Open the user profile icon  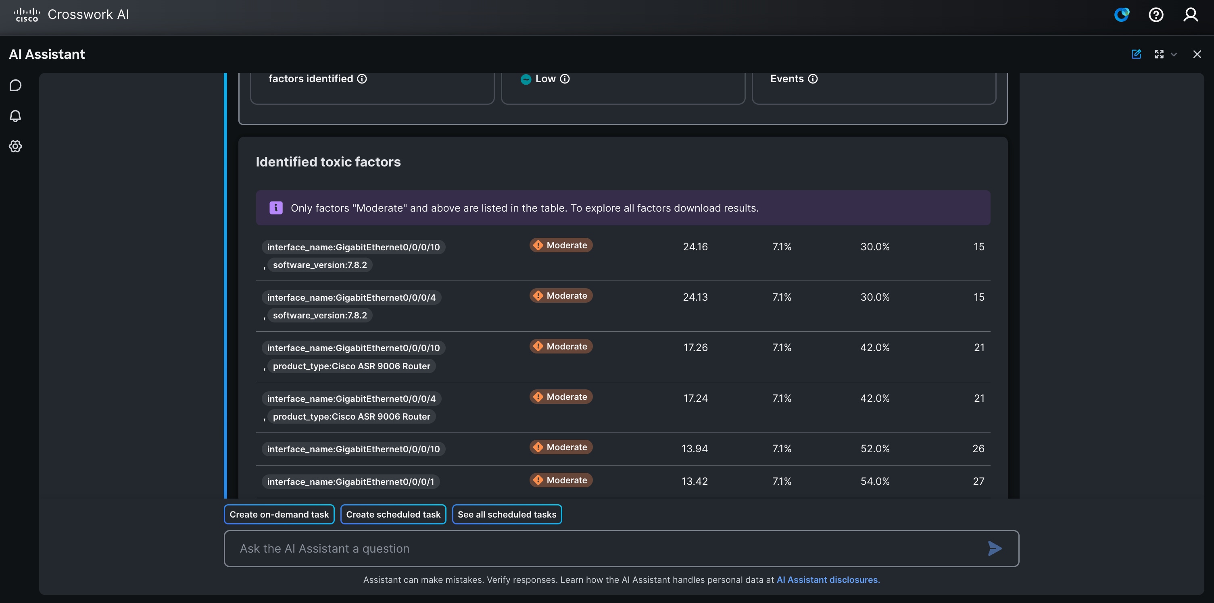[1191, 15]
